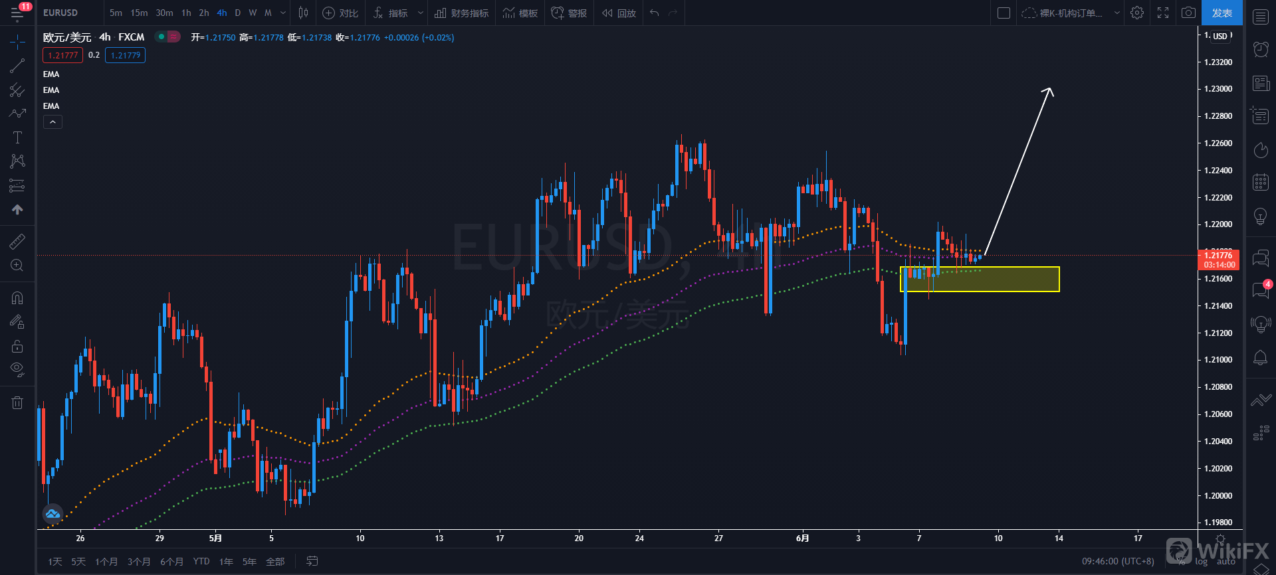
Task: Open the EURUSD symbol search
Action: point(60,13)
